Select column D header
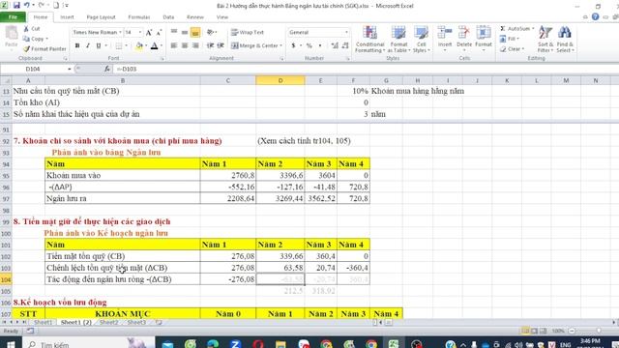Viewport: 619px width, 348px height. click(x=280, y=80)
